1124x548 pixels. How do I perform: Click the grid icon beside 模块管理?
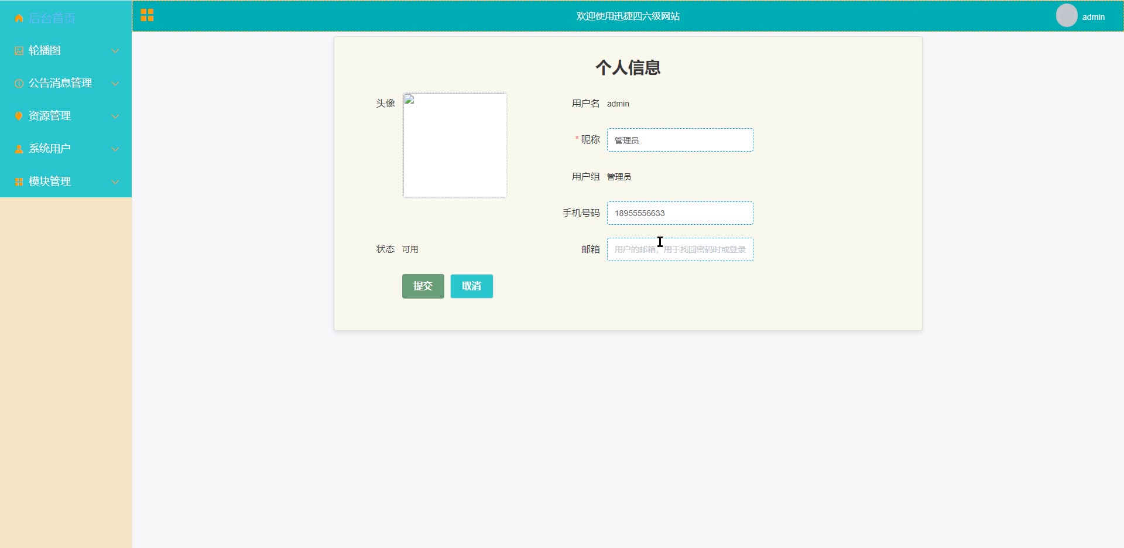(19, 181)
